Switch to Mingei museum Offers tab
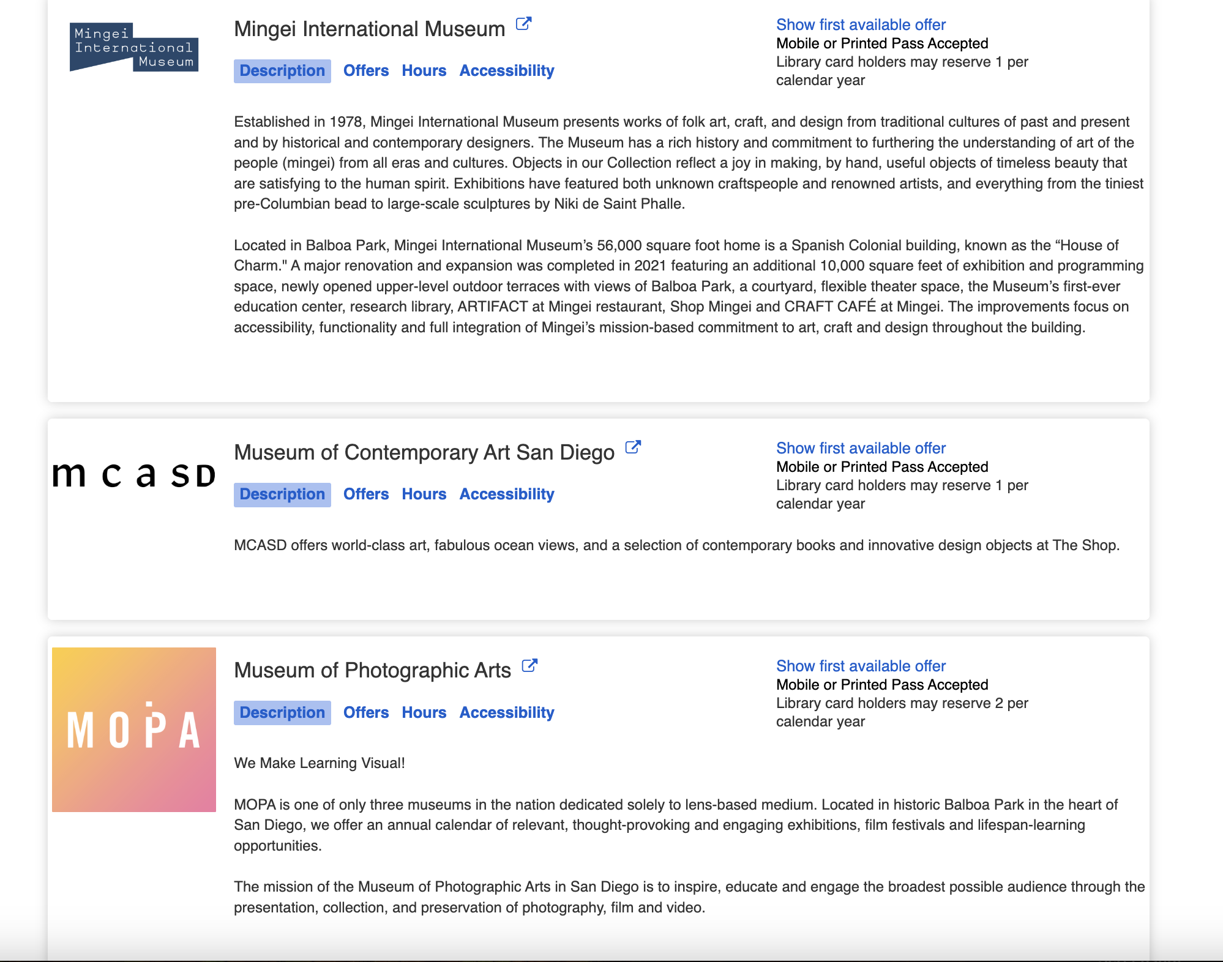 click(366, 71)
